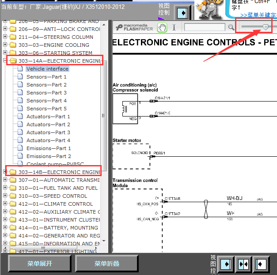Click WH-BU wire label in diagram
Screen dimensions: 277x275
point(234,198)
